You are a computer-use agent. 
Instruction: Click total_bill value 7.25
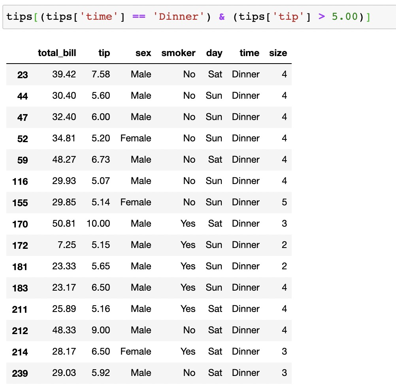(x=67, y=245)
